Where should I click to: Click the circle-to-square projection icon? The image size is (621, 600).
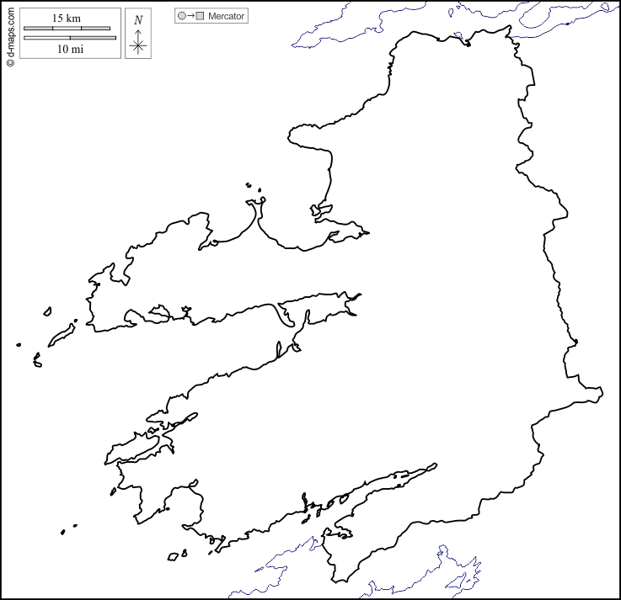pos(191,16)
